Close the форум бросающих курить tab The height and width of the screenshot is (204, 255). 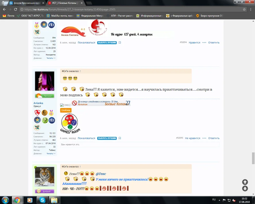pyautogui.click(x=43, y=3)
